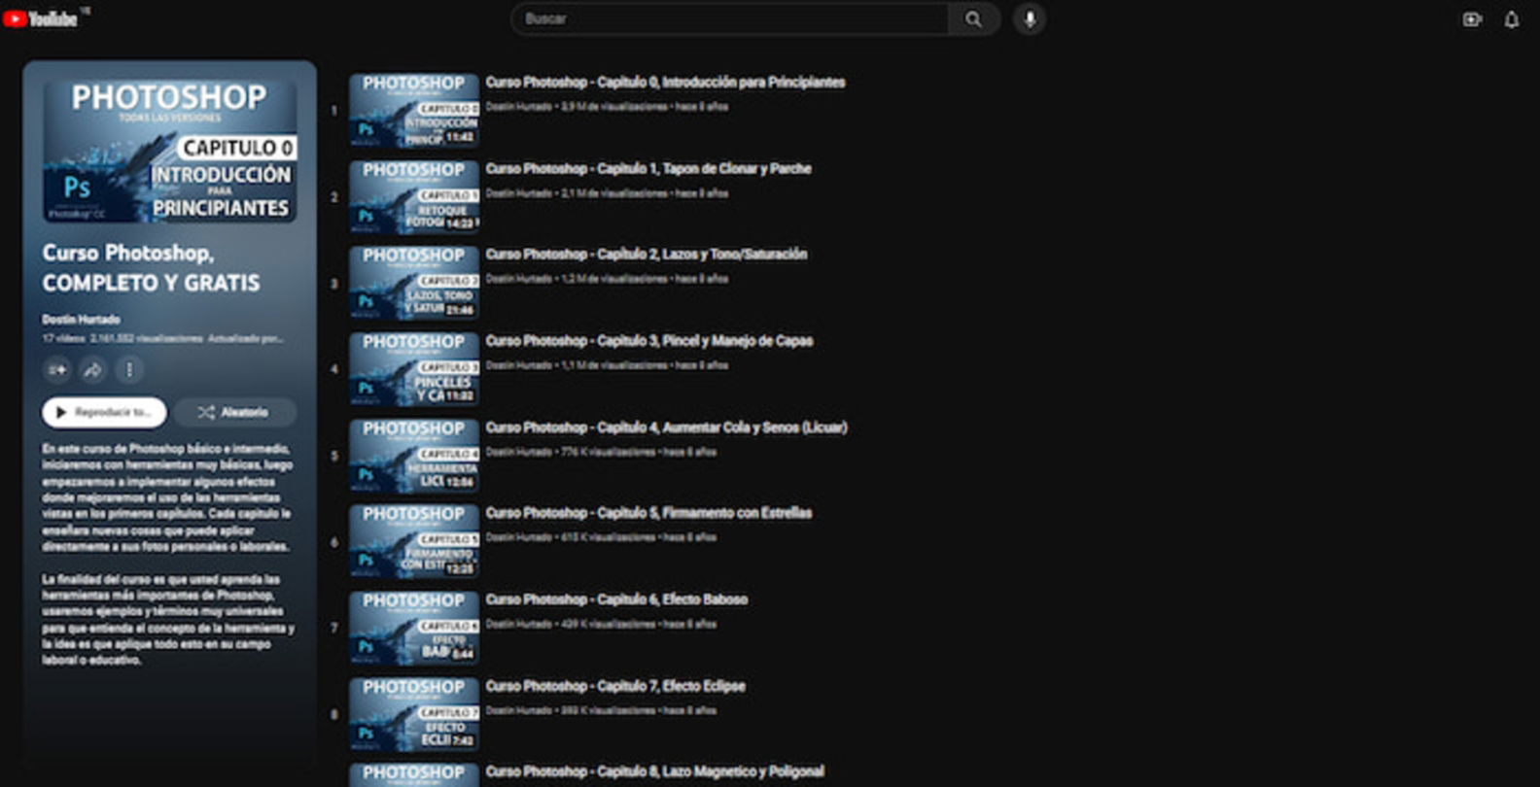Image resolution: width=1540 pixels, height=787 pixels.
Task: Click the metadata line under Capitulo 4 title
Action: 601,452
